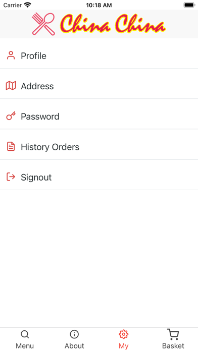Tap the About info circle icon

pos(74,334)
